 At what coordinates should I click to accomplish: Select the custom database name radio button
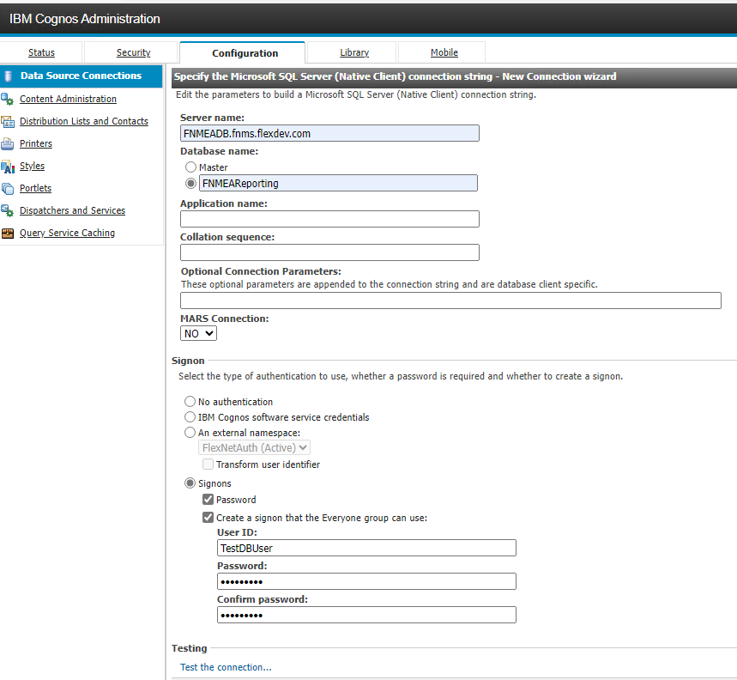pyautogui.click(x=190, y=183)
